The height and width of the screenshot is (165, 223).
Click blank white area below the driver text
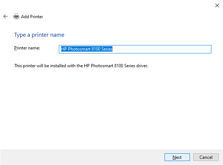click(109, 109)
